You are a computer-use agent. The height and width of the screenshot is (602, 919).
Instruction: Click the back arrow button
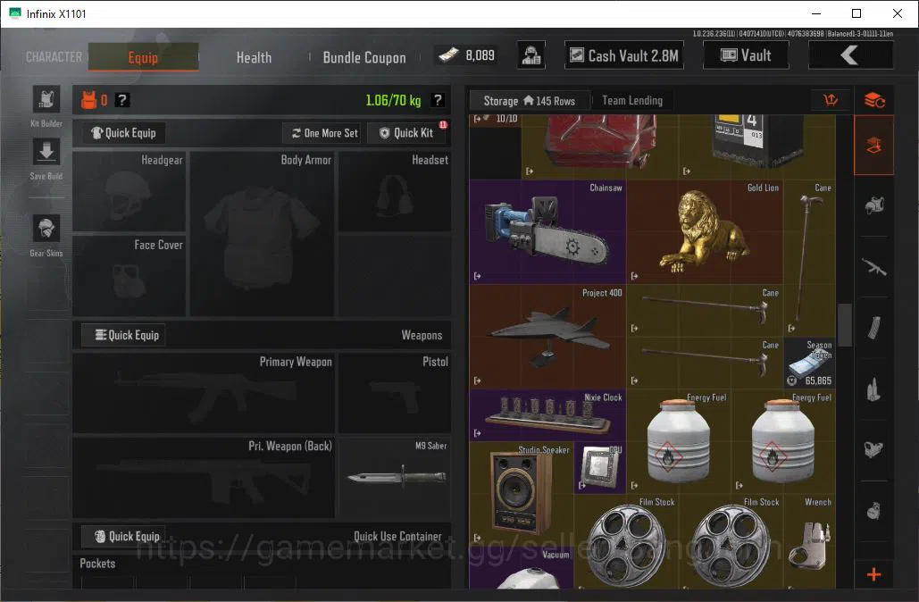click(850, 55)
